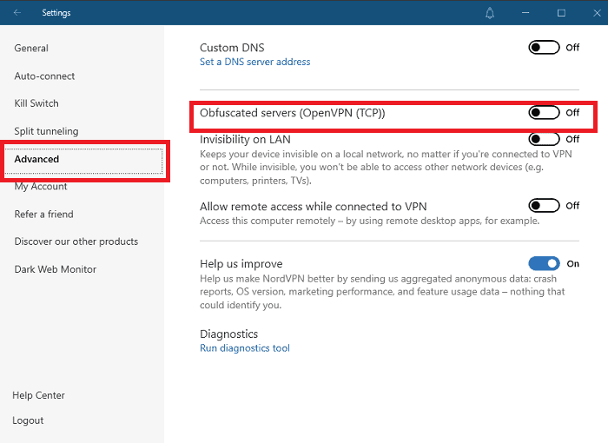Toggle Allow remote access while connected
The height and width of the screenshot is (443, 608).
545,206
